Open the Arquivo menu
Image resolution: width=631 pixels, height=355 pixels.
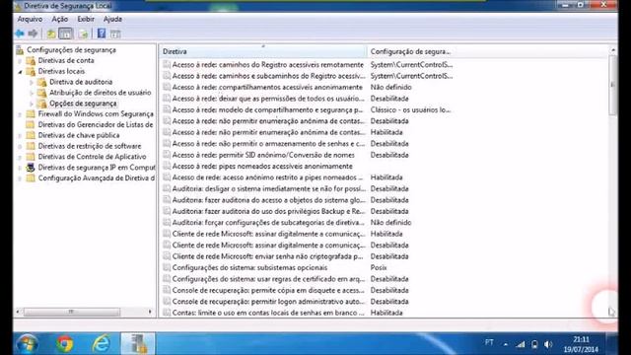pyautogui.click(x=30, y=19)
